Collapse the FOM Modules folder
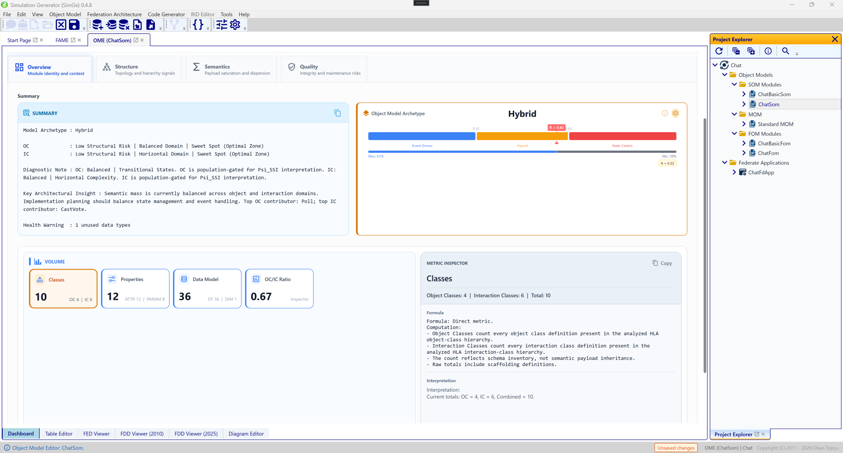Viewport: 843px width, 453px height. [734, 133]
